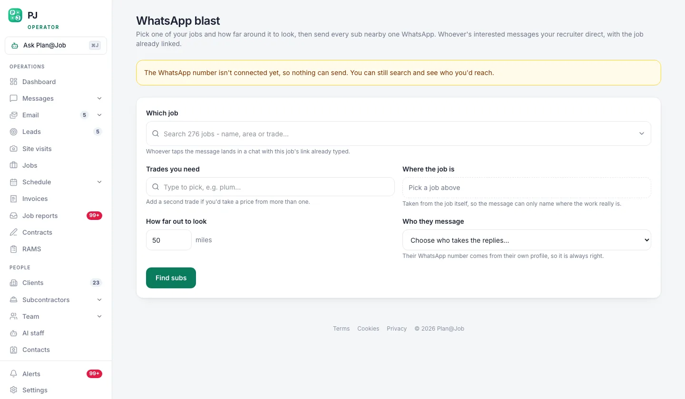Viewport: 685px width, 399px height.
Task: Click the magnifier icon in job search
Action: click(x=156, y=134)
